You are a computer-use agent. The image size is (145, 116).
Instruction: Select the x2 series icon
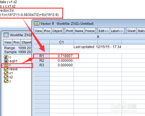6,77
